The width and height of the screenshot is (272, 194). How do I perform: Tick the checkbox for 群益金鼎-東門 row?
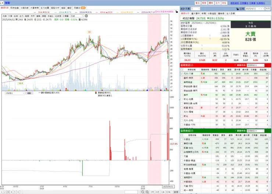tap(182, 91)
